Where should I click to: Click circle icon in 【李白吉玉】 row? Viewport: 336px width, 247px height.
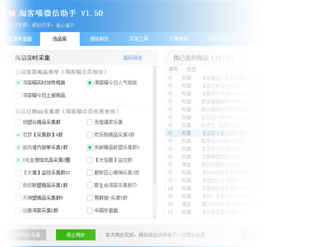[x=170, y=149]
